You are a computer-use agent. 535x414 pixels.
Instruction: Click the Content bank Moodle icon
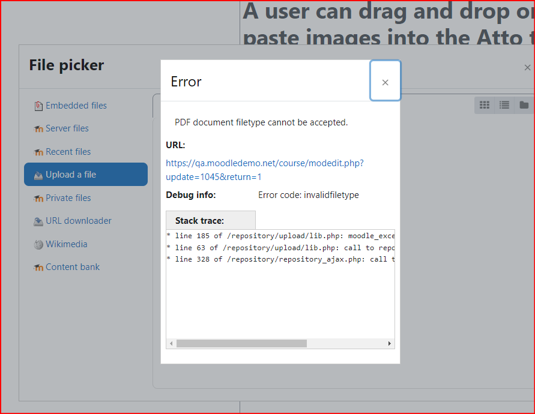coord(38,268)
